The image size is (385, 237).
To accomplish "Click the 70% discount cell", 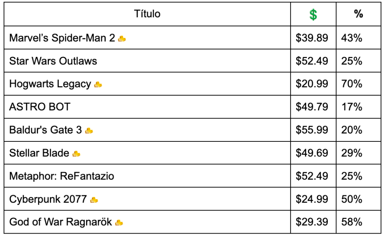I will click(x=358, y=84).
